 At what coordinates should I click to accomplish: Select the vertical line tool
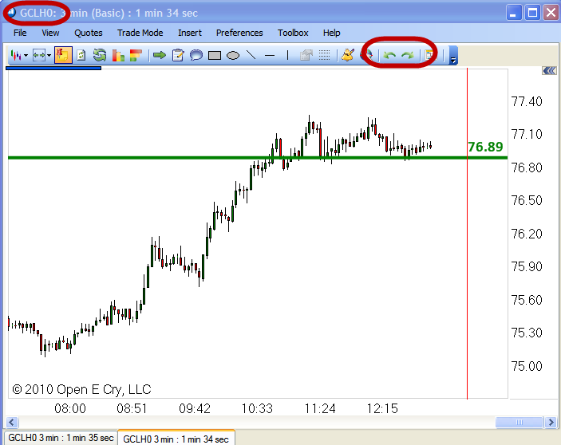click(287, 55)
